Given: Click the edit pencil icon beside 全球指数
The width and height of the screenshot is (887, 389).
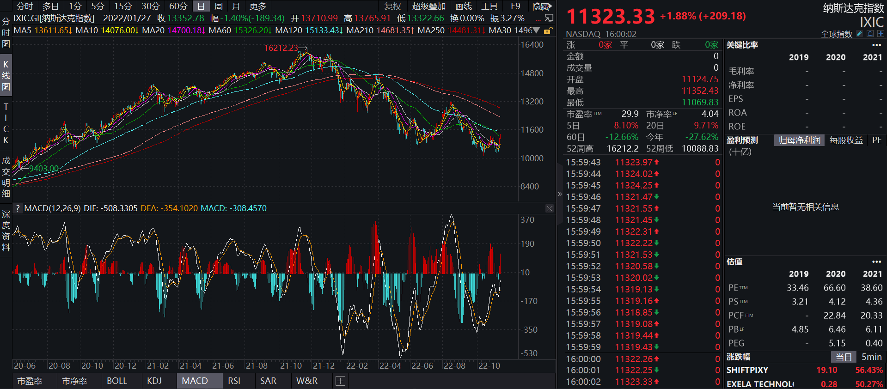Looking at the screenshot, I should coord(859,34).
